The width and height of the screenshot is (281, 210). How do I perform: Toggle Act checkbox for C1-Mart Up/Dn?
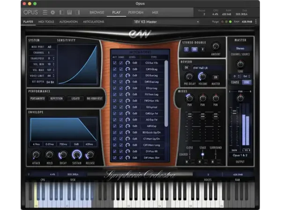coord(115,139)
